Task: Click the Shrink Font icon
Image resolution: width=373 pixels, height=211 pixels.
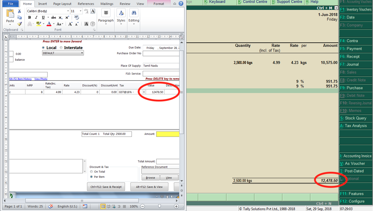Action: [x=77, y=24]
